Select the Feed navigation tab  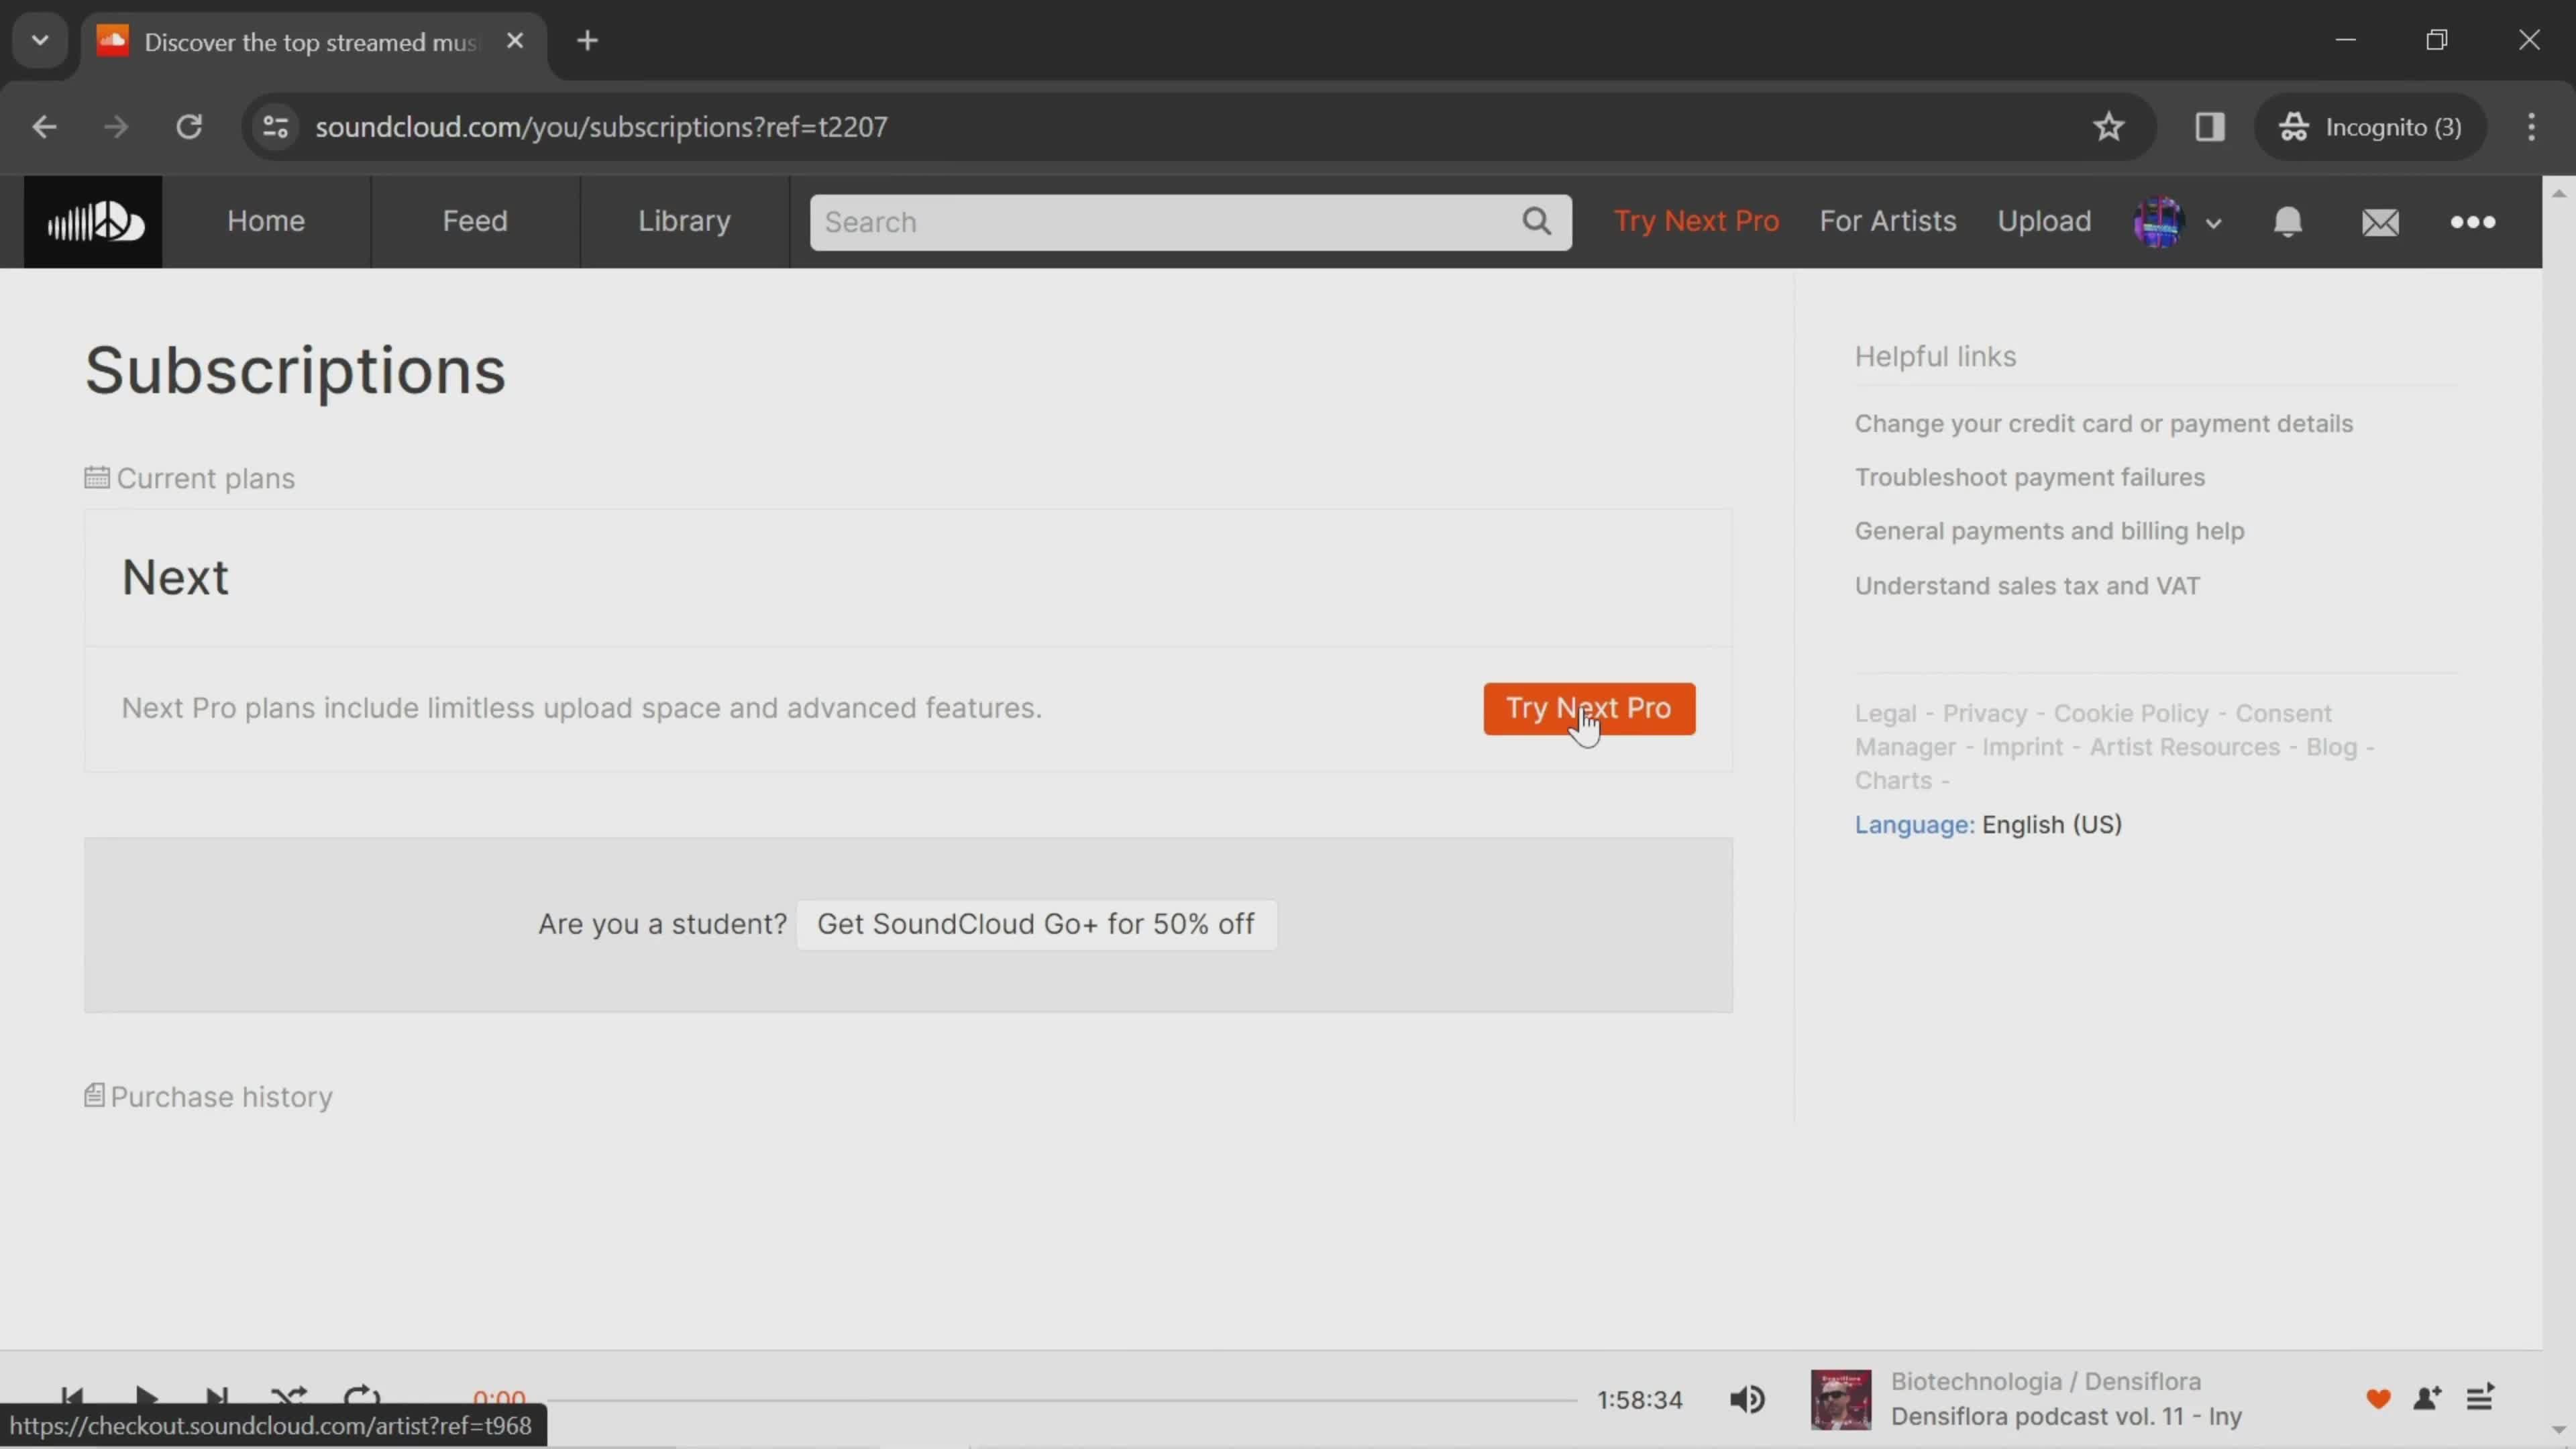pos(474,219)
